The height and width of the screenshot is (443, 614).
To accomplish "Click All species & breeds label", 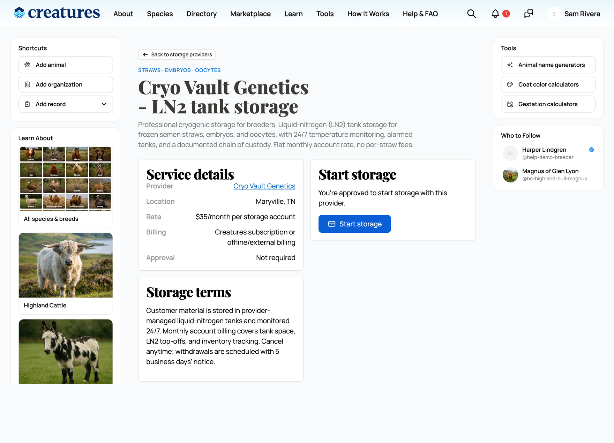I will point(51,219).
